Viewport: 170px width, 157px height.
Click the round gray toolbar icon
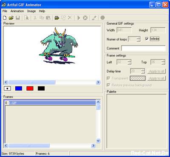[x=102, y=18]
